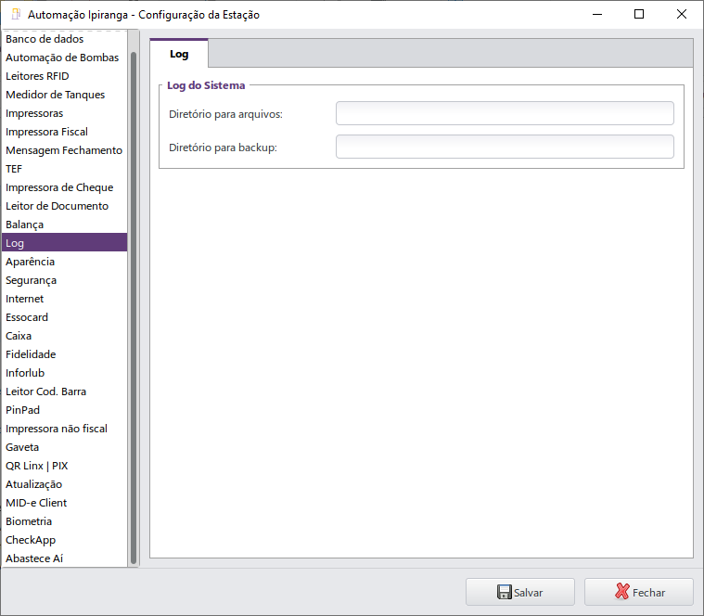Select Leitor Cod. Barra entry
The image size is (704, 616).
coord(65,391)
